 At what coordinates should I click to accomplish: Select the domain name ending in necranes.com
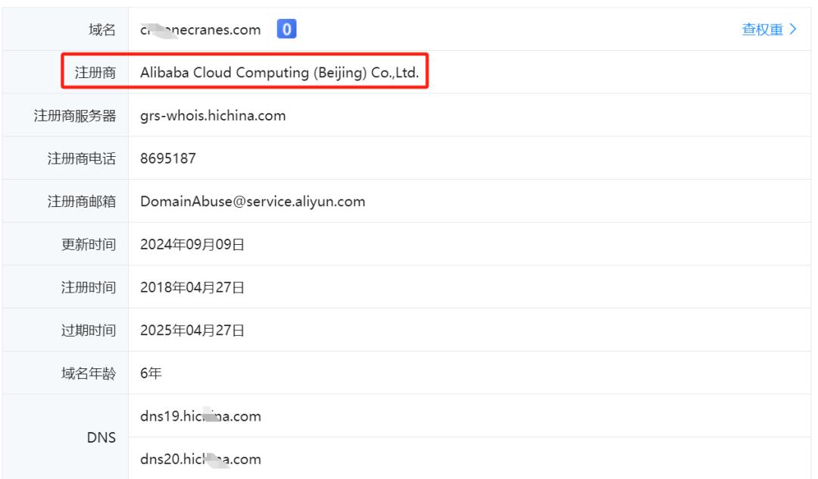point(200,30)
